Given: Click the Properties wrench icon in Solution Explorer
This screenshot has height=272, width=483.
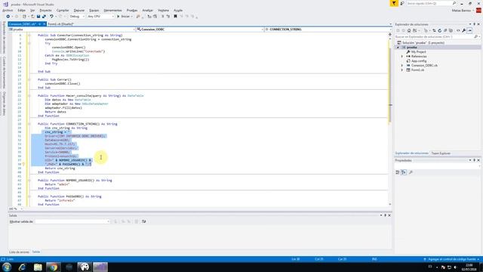Looking at the screenshot, I should 464,30.
